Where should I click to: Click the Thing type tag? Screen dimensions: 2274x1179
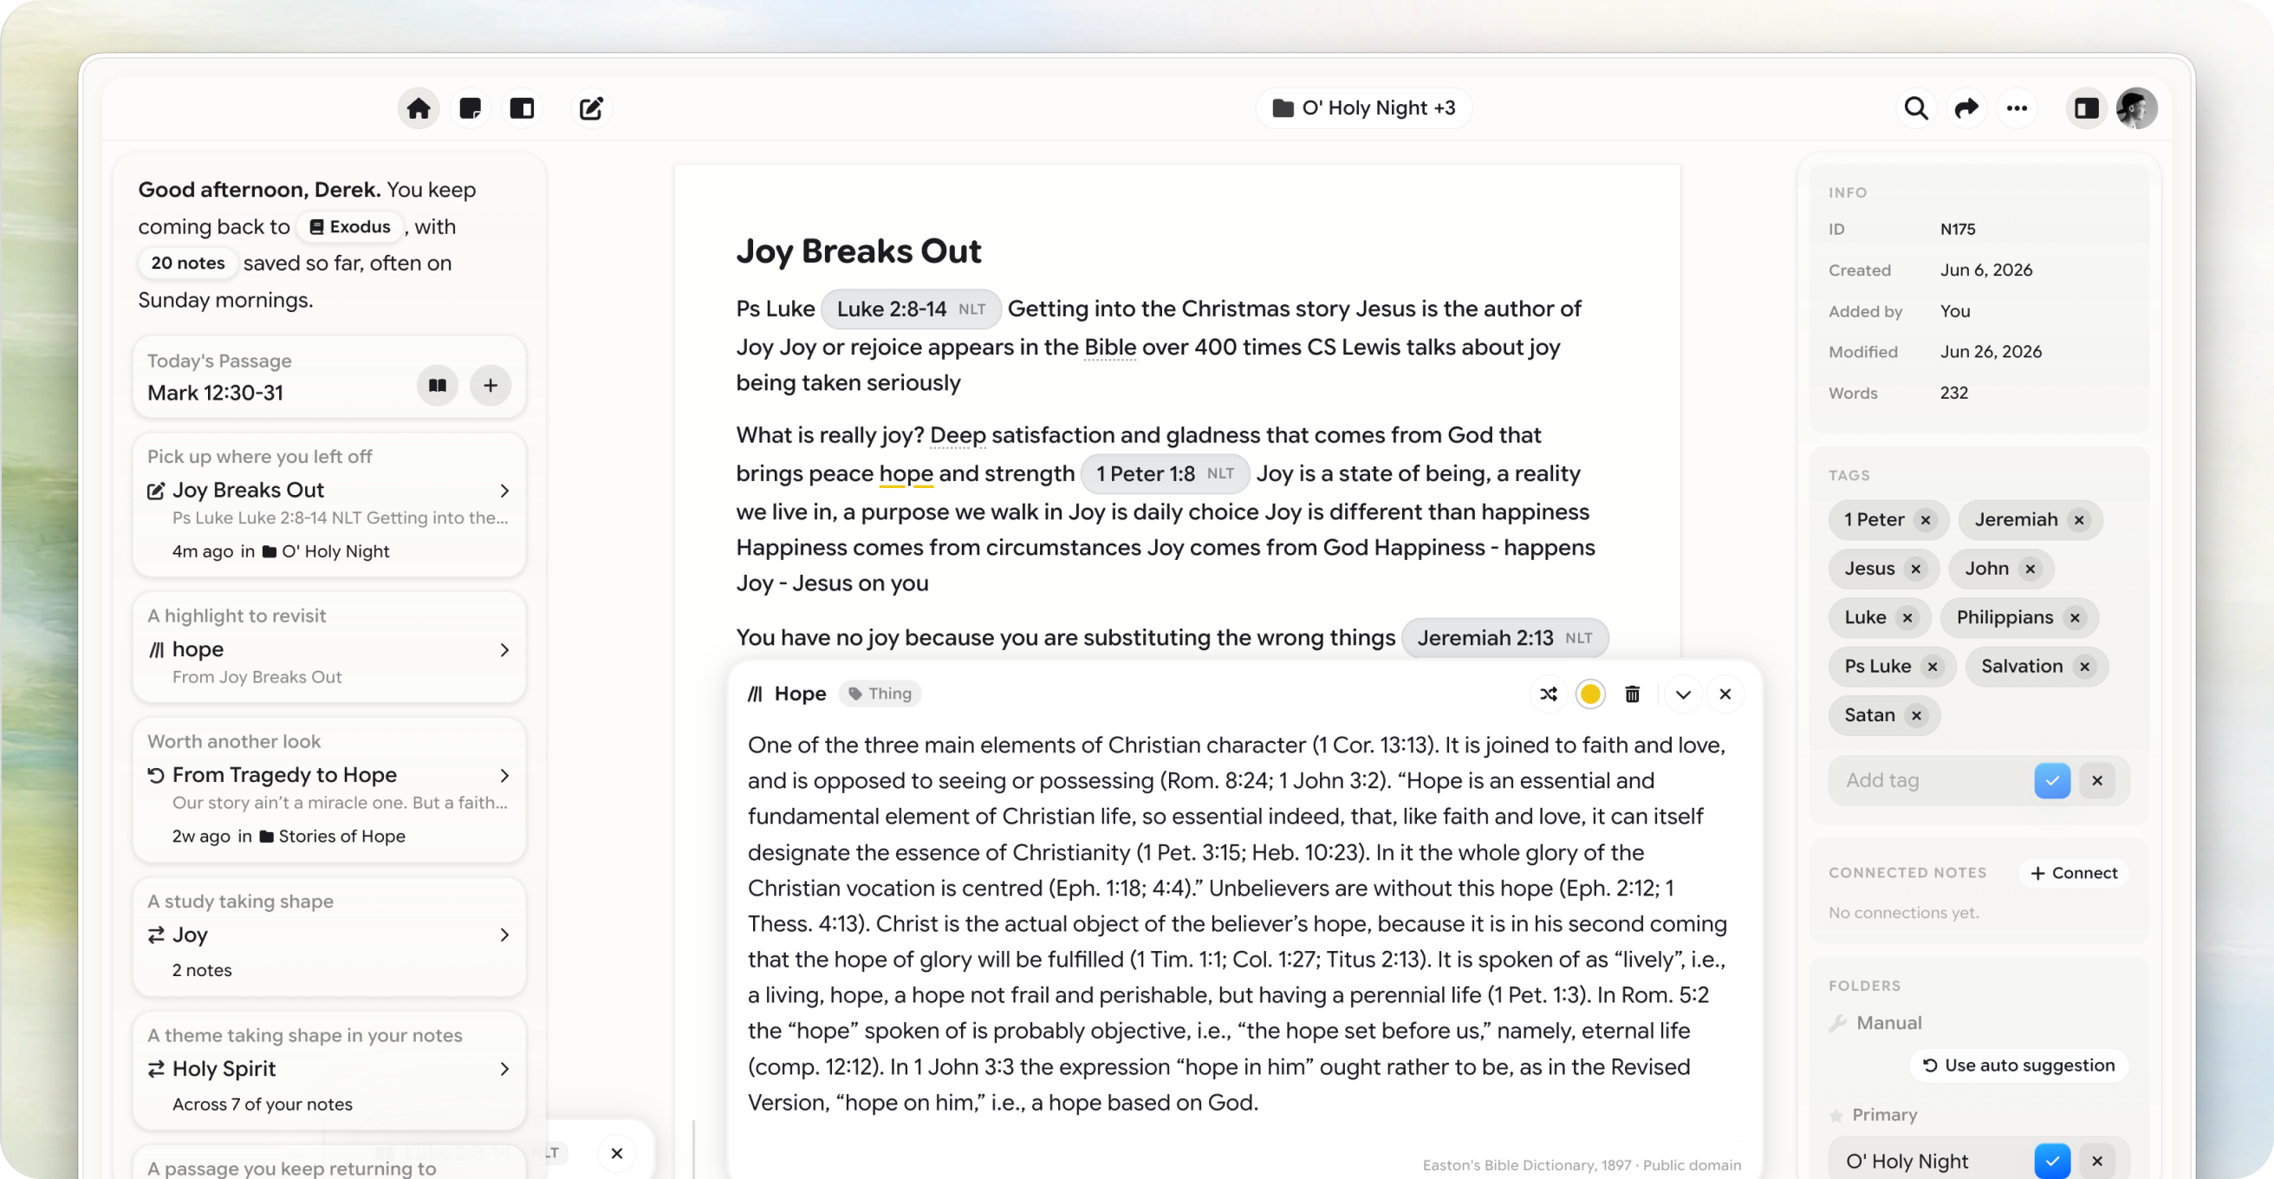(880, 694)
